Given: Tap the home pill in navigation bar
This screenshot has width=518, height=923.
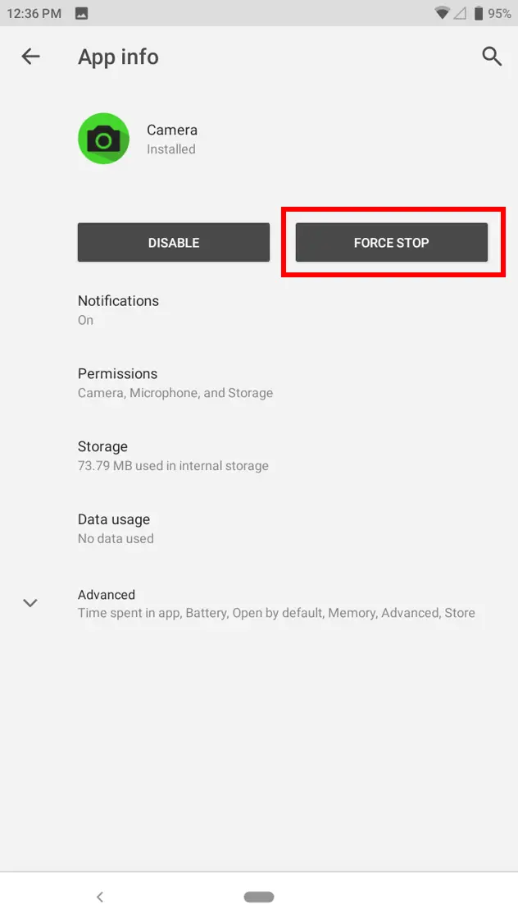Looking at the screenshot, I should (259, 897).
